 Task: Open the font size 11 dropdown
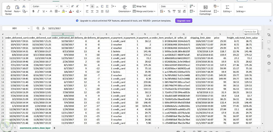tap(68, 7)
